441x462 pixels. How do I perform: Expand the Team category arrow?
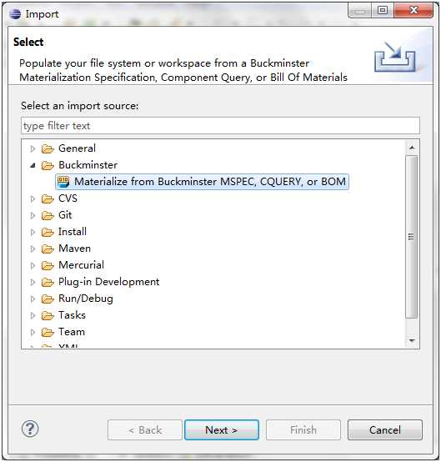click(33, 333)
